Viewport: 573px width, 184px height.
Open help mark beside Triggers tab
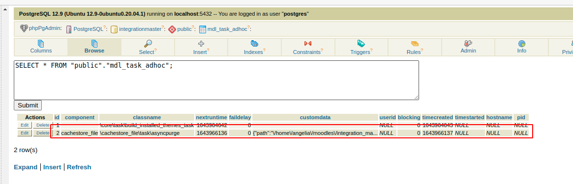372,50
